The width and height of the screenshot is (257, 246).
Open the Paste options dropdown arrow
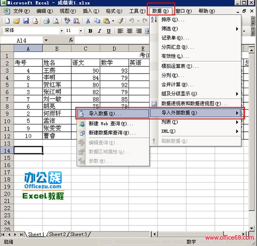pos(113,21)
